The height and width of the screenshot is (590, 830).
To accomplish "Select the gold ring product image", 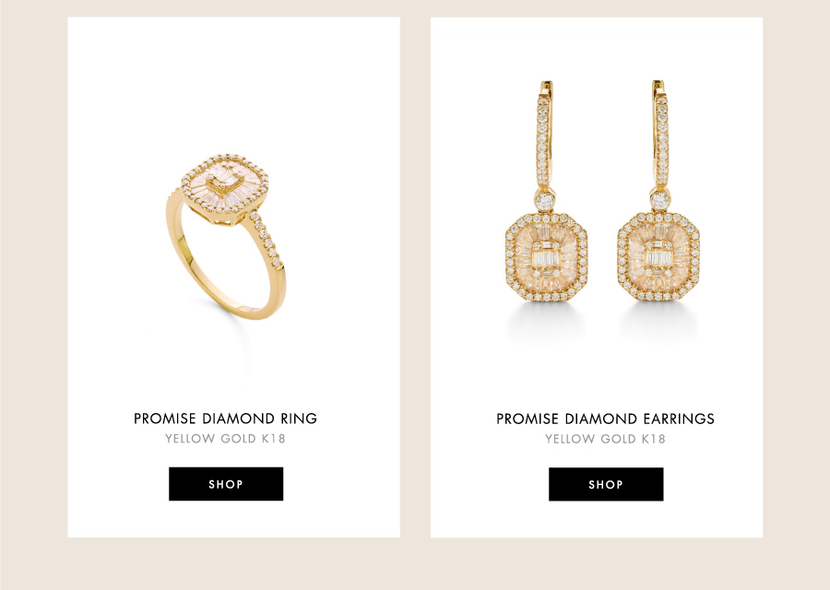I will 226,237.
